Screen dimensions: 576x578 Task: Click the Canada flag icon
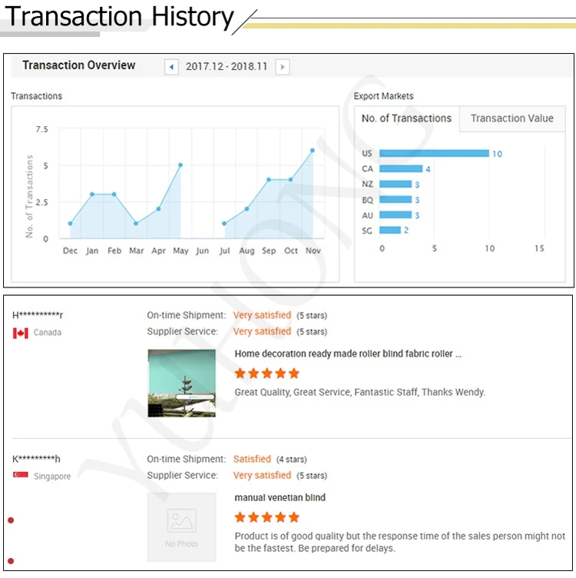(x=21, y=333)
